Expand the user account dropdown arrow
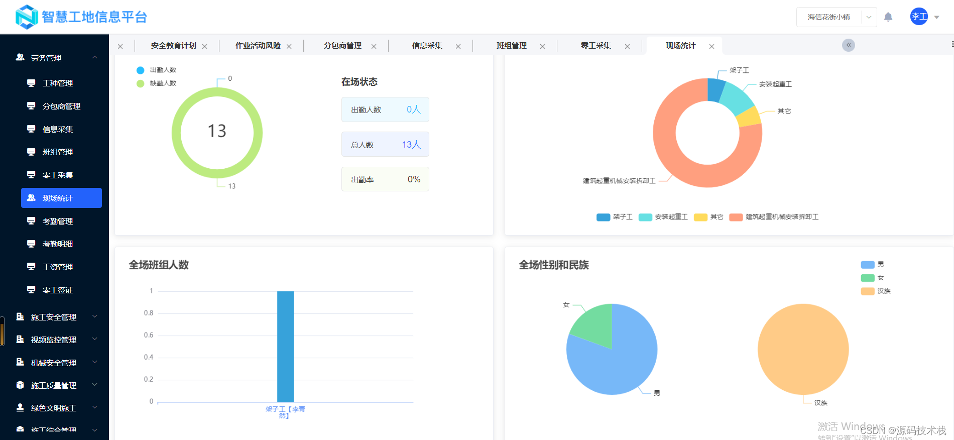 (936, 17)
